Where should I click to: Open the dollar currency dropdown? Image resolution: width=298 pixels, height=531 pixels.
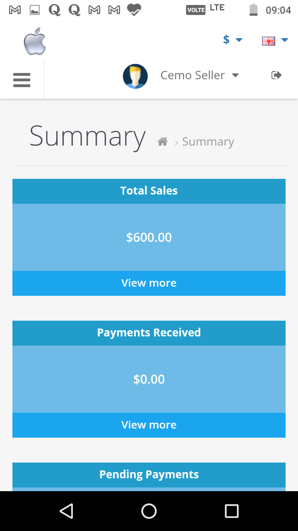(x=233, y=40)
